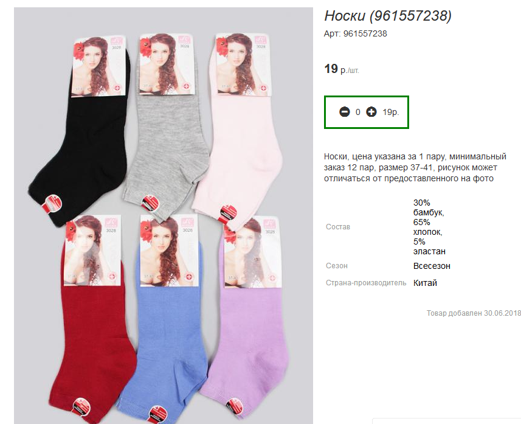The width and height of the screenshot is (521, 424).
Task: Increase quantity with the plus icon
Action: [371, 112]
